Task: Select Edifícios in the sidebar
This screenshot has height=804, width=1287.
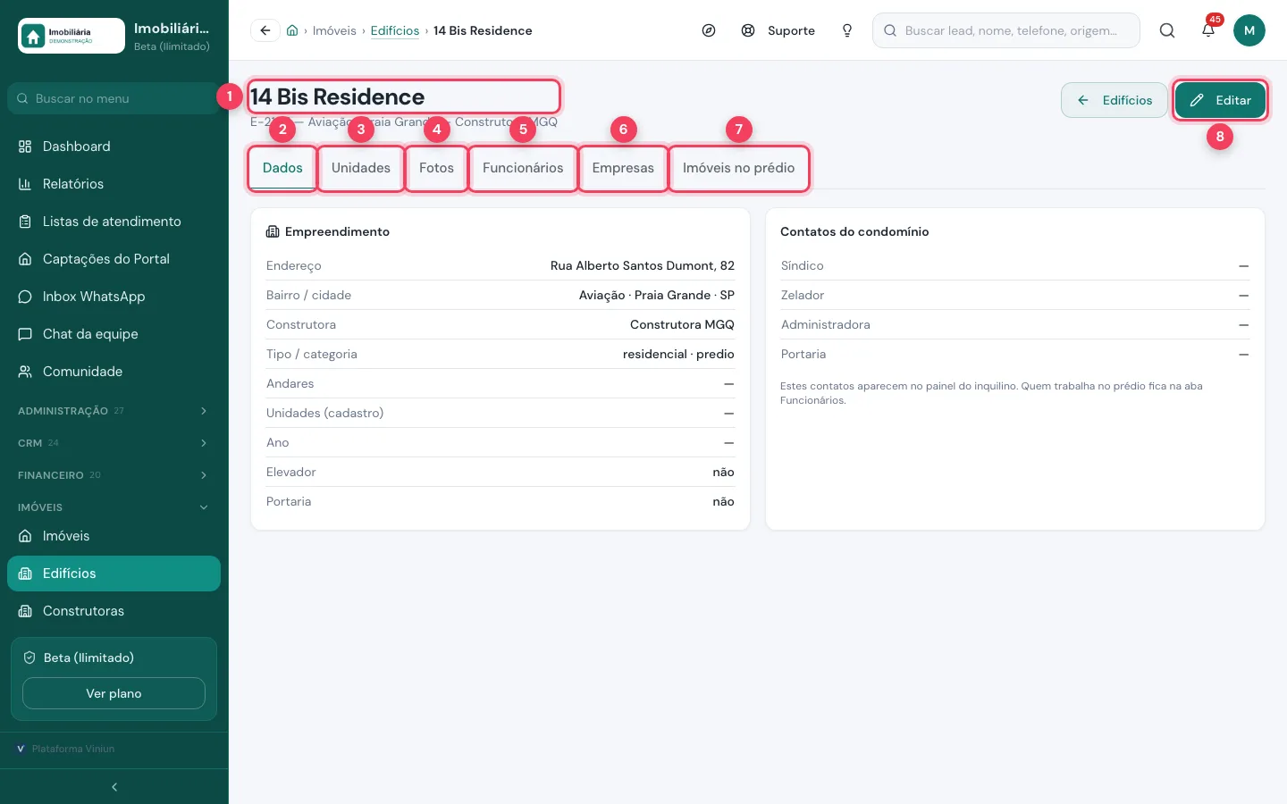Action: click(114, 574)
